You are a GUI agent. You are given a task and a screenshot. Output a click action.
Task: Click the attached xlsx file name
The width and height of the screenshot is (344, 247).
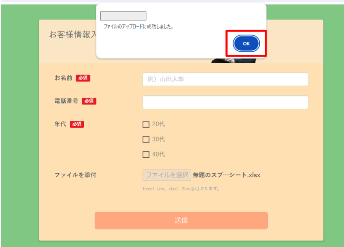click(x=227, y=175)
